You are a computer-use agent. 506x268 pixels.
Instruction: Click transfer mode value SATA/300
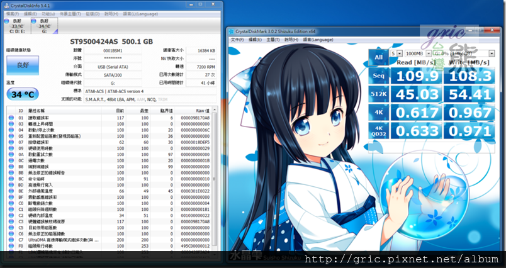tap(113, 75)
